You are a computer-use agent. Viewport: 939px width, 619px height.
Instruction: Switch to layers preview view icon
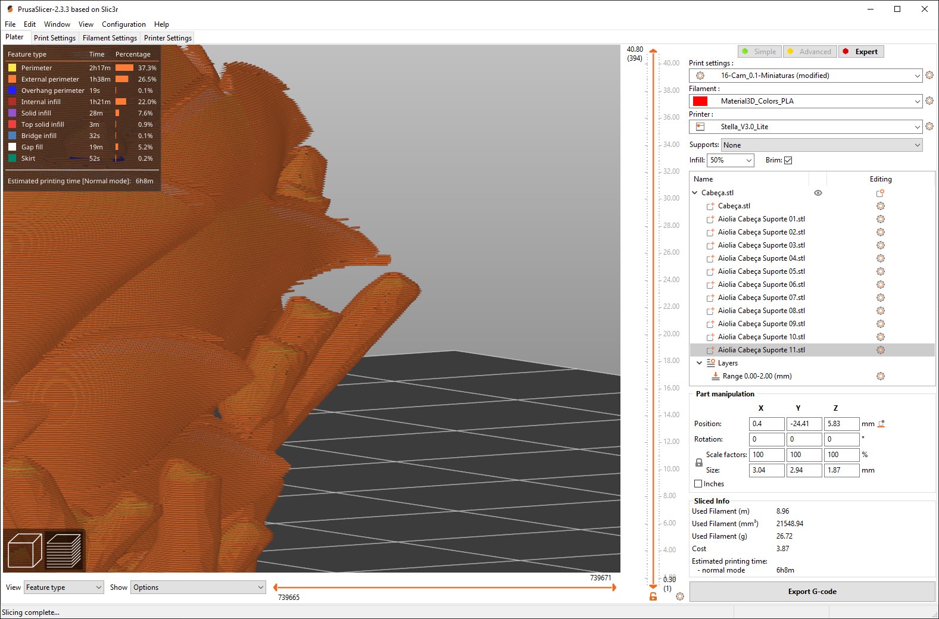tap(64, 551)
